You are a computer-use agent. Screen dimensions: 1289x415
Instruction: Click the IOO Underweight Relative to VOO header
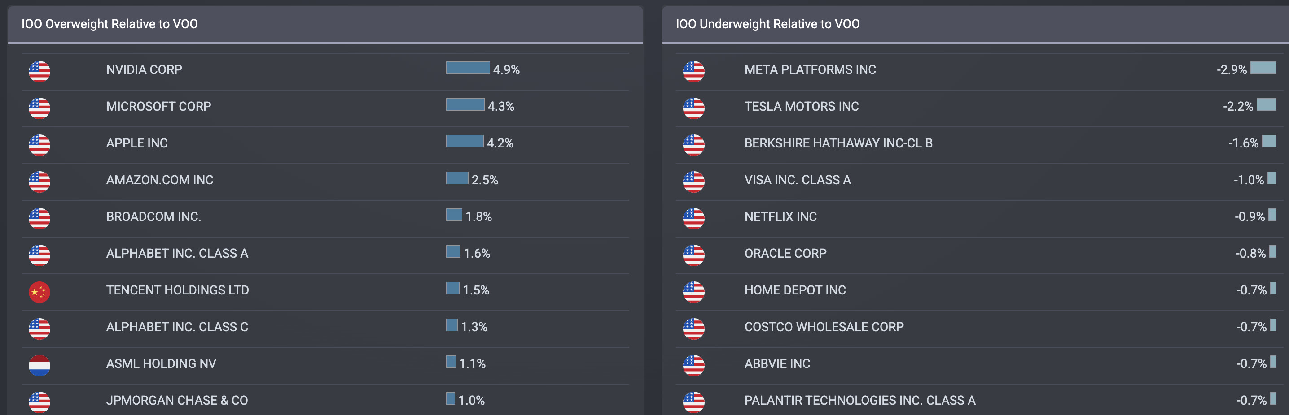point(767,24)
